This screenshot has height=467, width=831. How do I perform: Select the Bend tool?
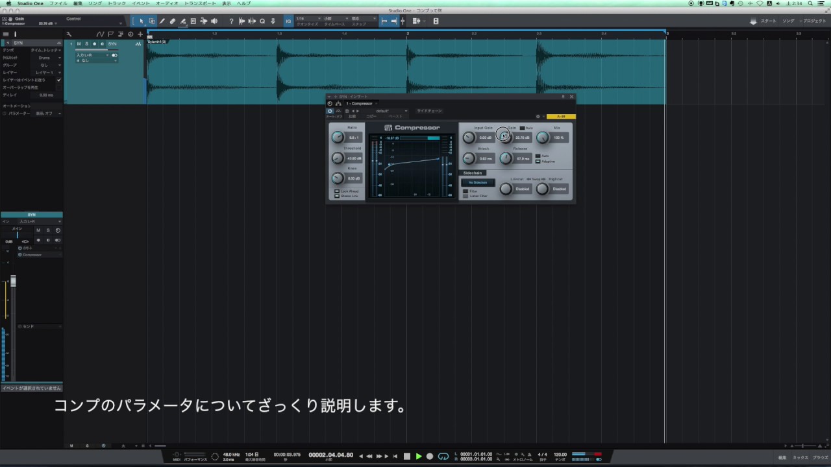[x=203, y=21]
